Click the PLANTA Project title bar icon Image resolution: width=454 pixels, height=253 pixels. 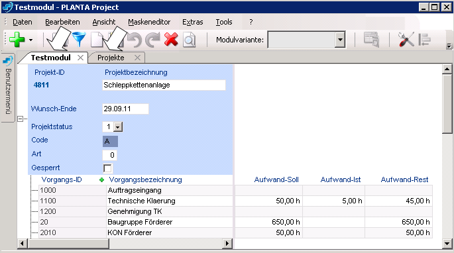click(x=7, y=7)
